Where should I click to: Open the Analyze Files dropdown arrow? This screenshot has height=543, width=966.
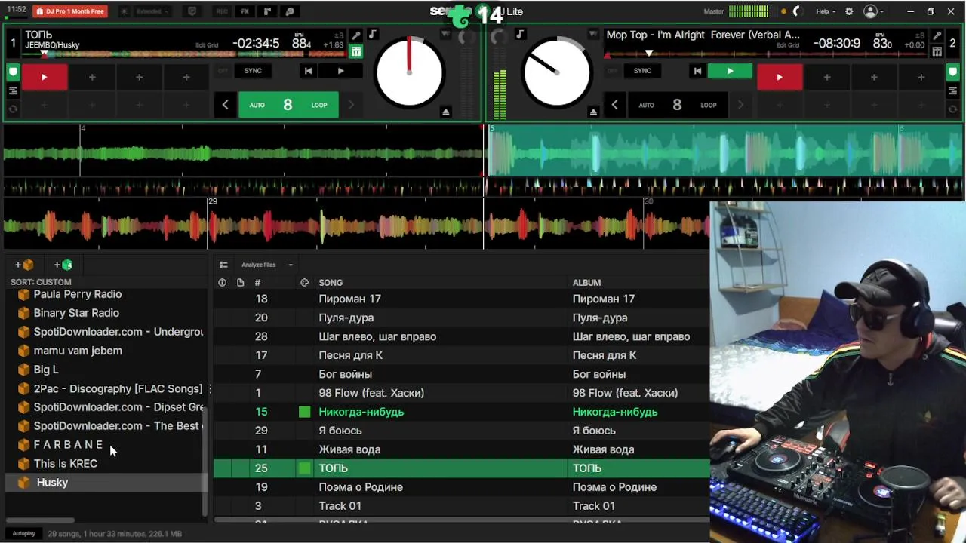click(291, 265)
